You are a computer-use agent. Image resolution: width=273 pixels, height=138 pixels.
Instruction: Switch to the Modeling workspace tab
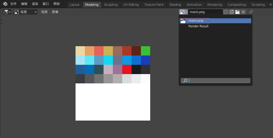point(92,5)
